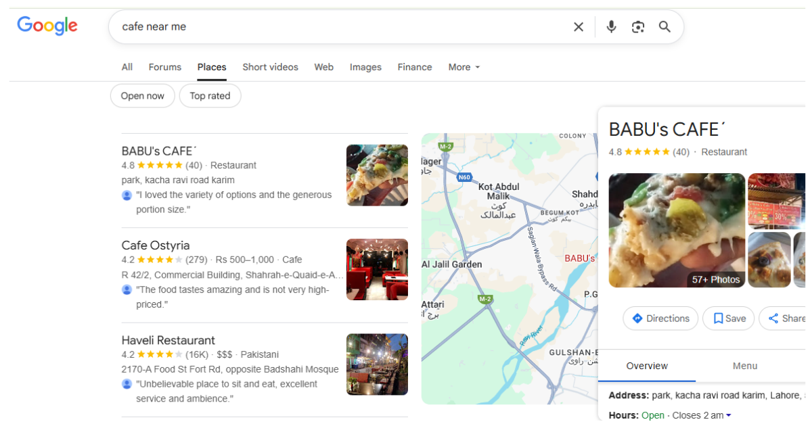Click the Directions button

660,318
